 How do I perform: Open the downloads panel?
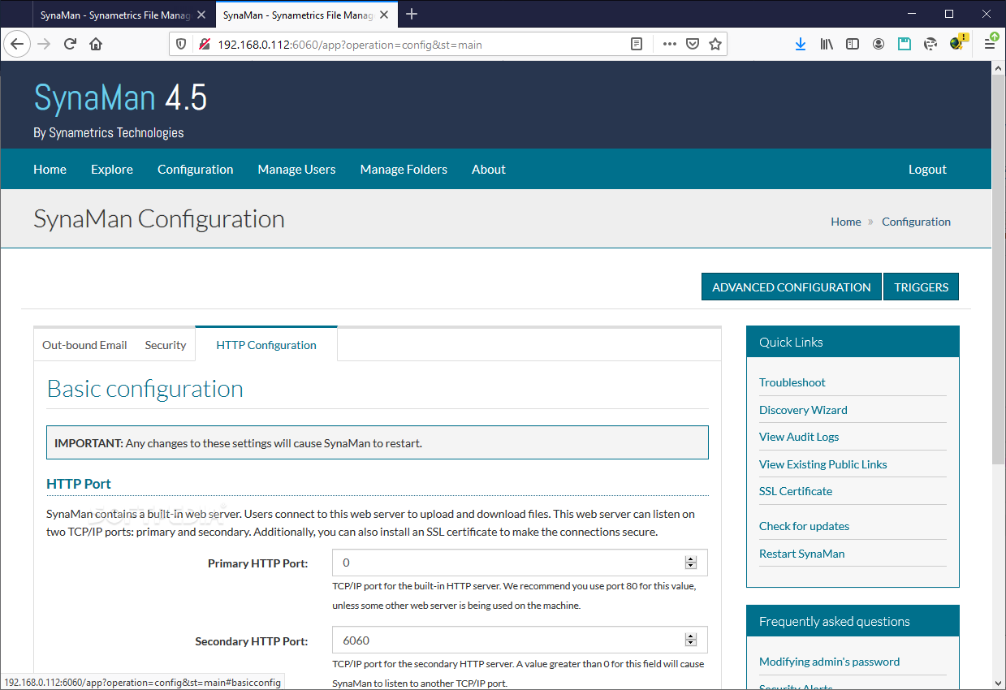point(801,44)
